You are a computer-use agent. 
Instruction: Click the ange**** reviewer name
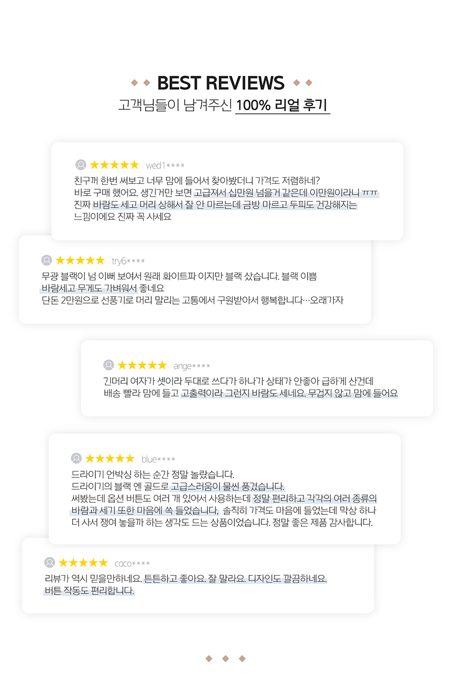click(192, 366)
